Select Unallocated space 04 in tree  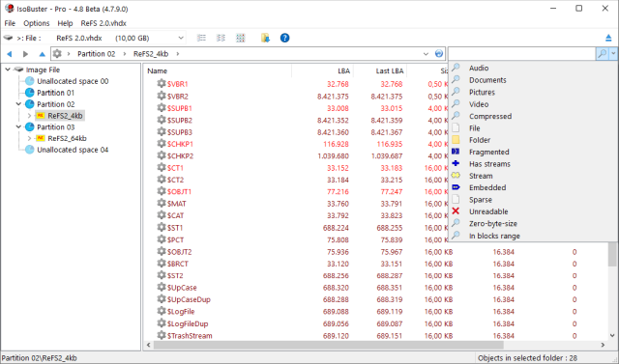(x=73, y=150)
